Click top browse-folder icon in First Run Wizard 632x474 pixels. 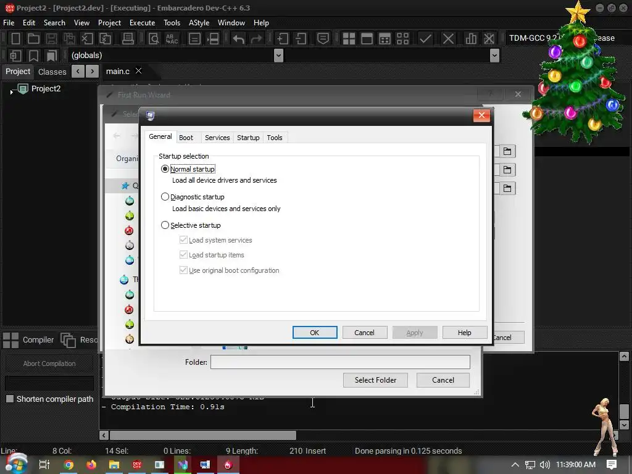pos(507,152)
